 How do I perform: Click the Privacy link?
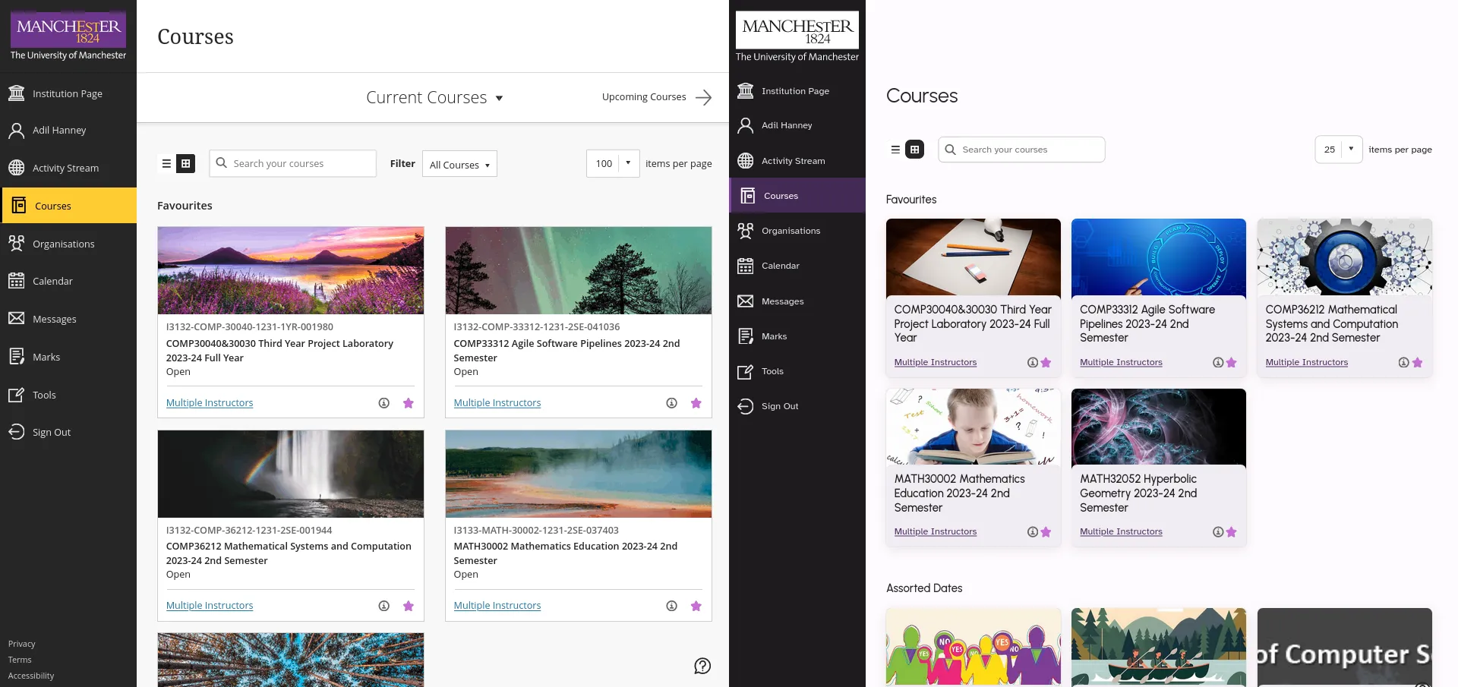click(22, 644)
